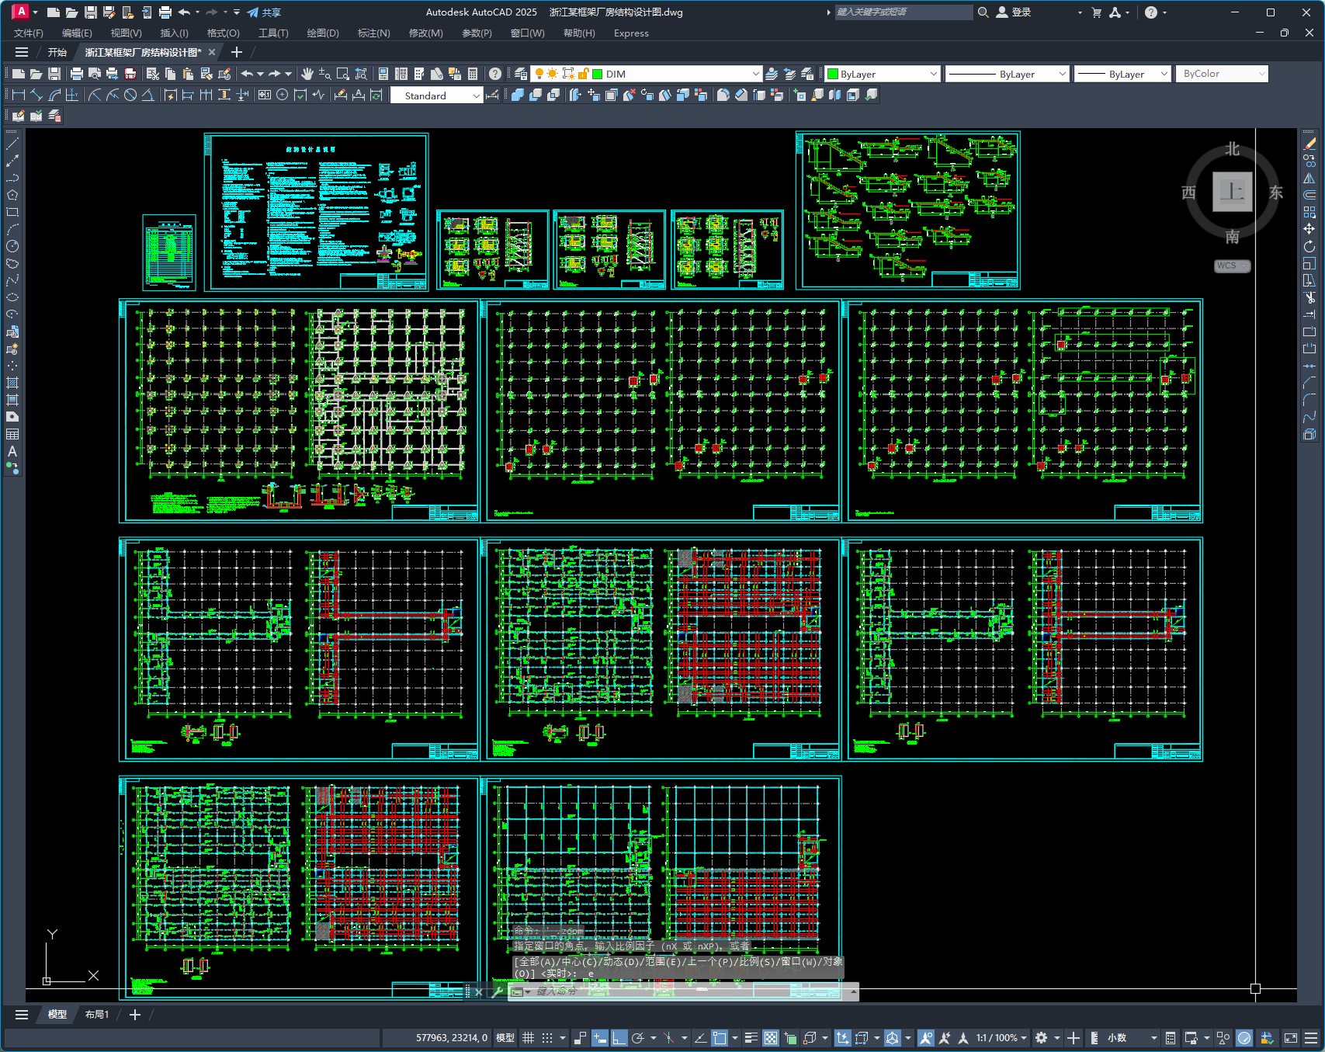
Task: Open the ByLayer lineweight dropdown
Action: point(1164,74)
